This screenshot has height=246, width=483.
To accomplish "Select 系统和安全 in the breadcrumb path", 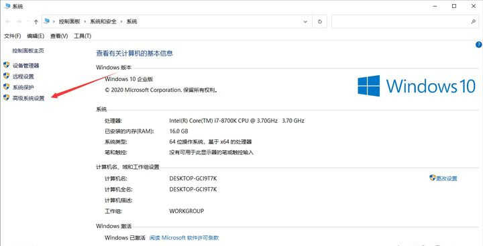I will click(103, 21).
